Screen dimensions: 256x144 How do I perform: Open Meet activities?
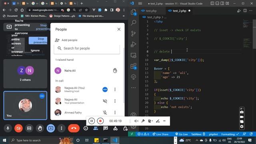pos(116,128)
